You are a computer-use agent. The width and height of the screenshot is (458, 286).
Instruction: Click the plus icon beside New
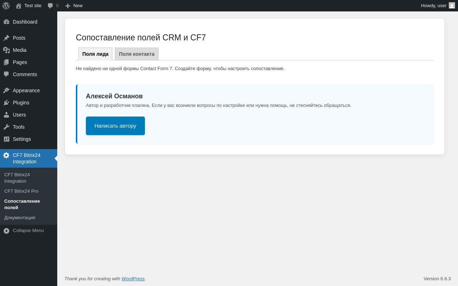tap(68, 6)
